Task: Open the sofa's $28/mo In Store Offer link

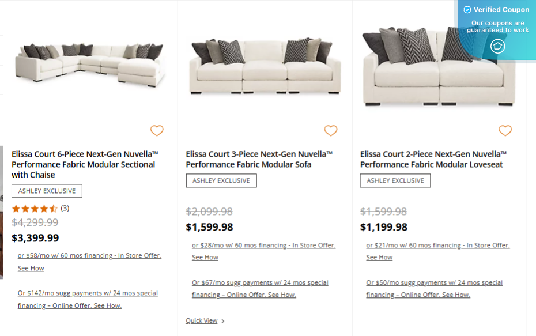Action: pos(263,244)
